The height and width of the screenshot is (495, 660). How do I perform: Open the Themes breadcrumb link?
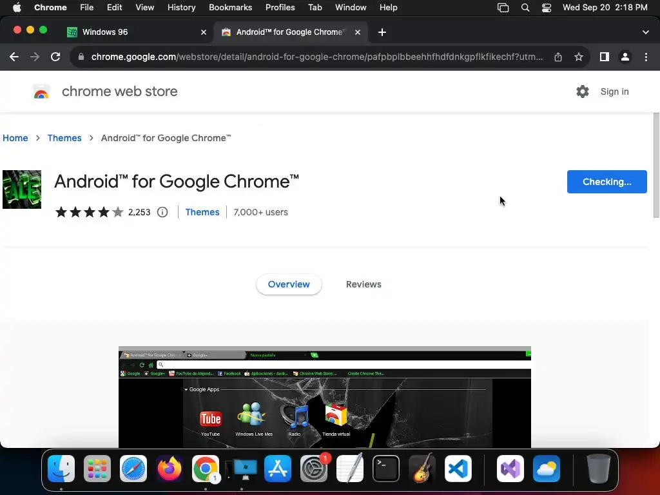click(64, 138)
